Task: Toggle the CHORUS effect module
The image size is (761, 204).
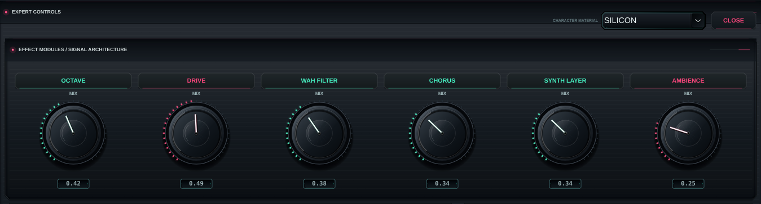Action: coord(442,80)
